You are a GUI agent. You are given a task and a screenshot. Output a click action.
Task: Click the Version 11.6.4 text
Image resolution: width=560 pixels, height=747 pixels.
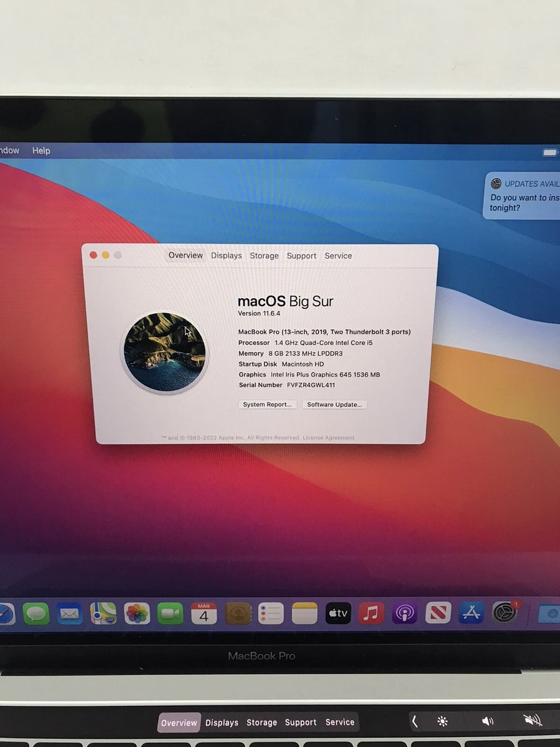tap(259, 313)
